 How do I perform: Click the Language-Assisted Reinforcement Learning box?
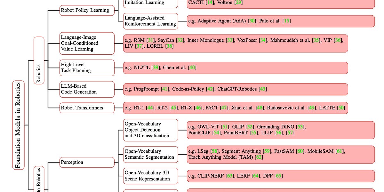tap(150, 21)
